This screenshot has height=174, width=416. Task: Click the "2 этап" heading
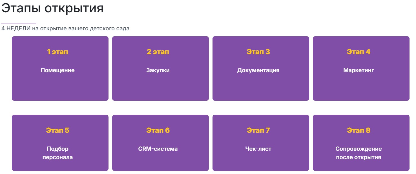pyautogui.click(x=158, y=52)
